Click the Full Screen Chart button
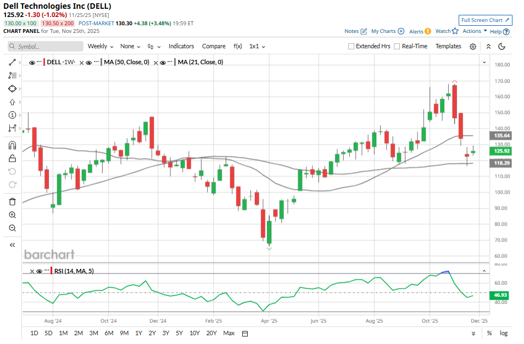This screenshot has height=344, width=524. coord(486,20)
